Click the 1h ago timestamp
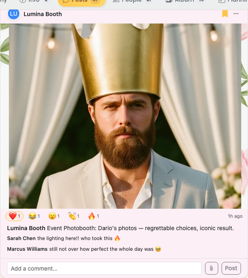The image size is (248, 278). [235, 216]
